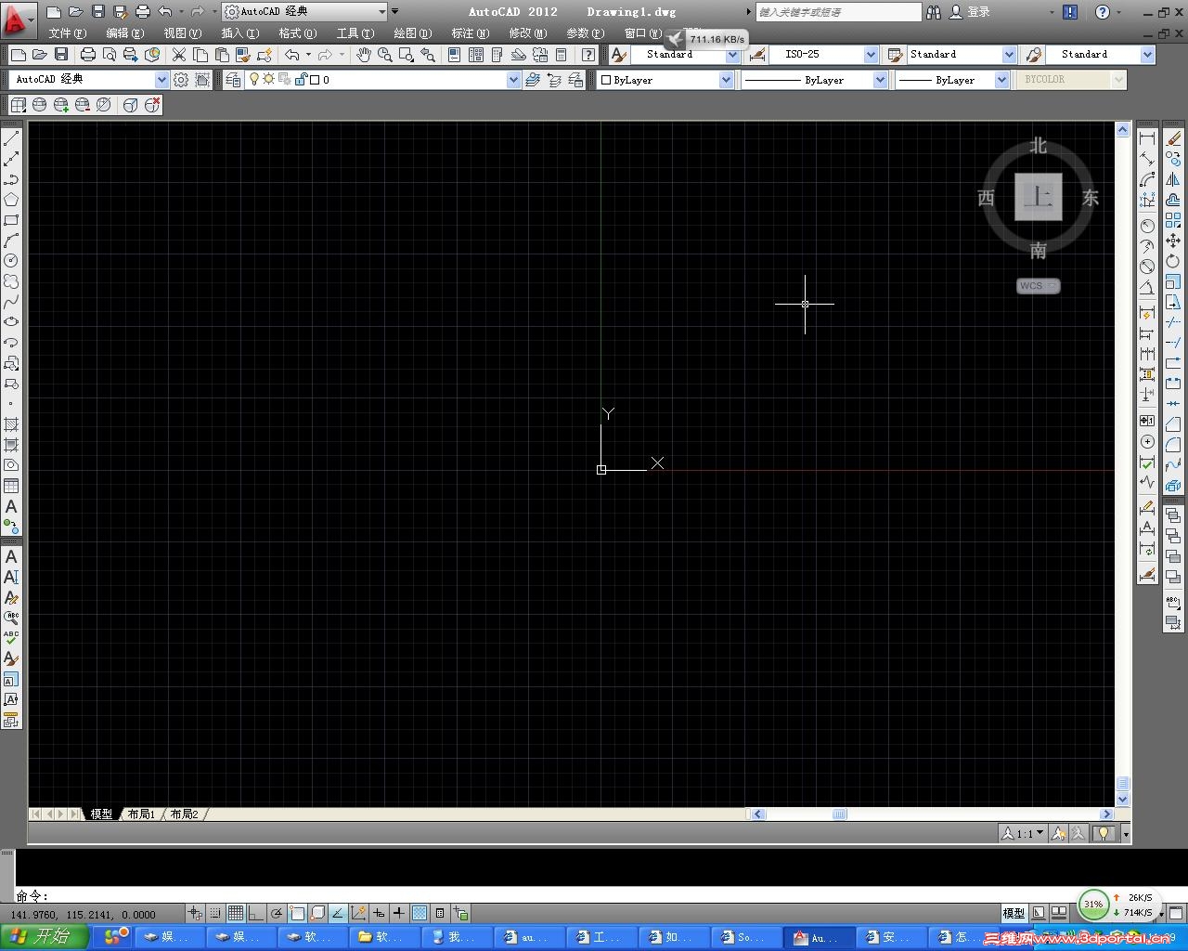Click the binoculars search icon
The image size is (1188, 951).
[934, 12]
